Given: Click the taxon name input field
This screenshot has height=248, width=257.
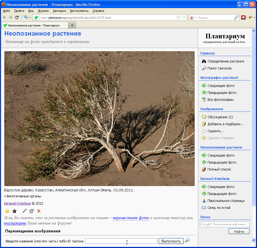Looking at the screenshot, I should [x=121, y=241].
